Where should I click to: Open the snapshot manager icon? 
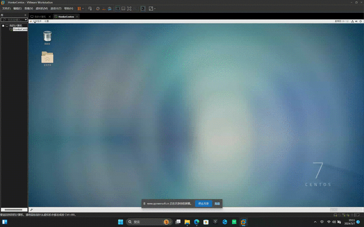tap(110, 9)
